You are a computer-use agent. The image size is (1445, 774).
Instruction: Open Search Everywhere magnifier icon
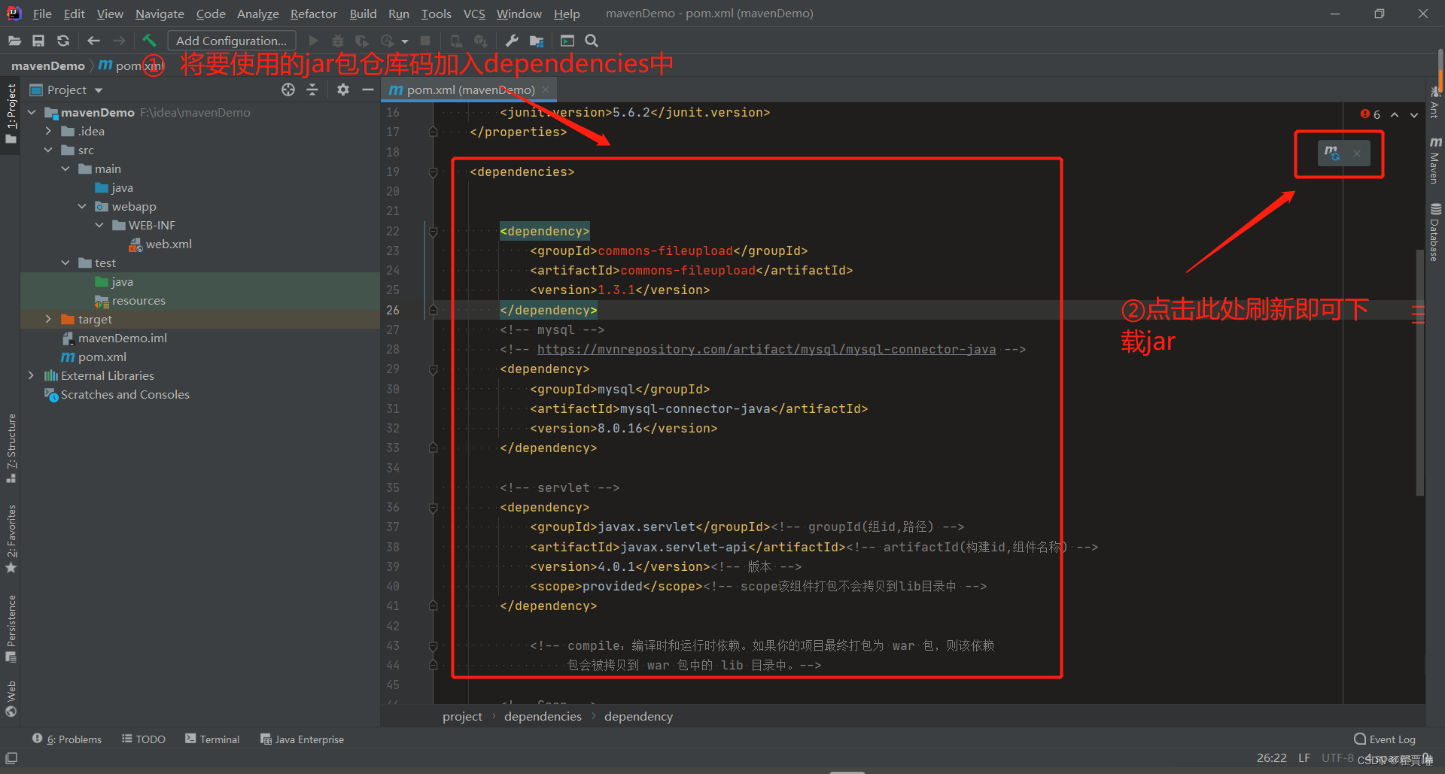pos(592,41)
